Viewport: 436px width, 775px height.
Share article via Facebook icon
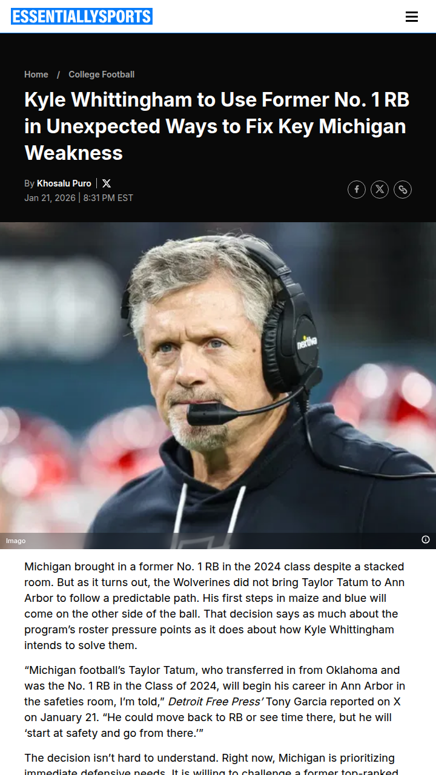[357, 190]
